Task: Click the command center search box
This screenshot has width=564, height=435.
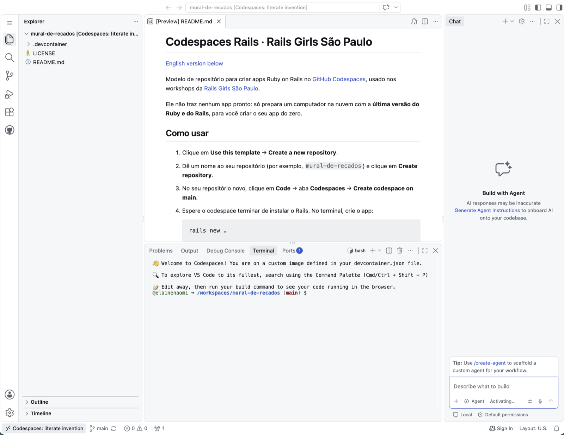Action: pyautogui.click(x=283, y=7)
